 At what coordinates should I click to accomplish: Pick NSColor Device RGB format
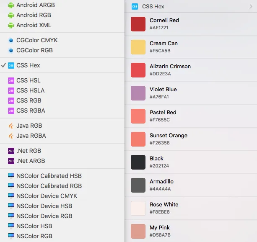coord(62,216)
